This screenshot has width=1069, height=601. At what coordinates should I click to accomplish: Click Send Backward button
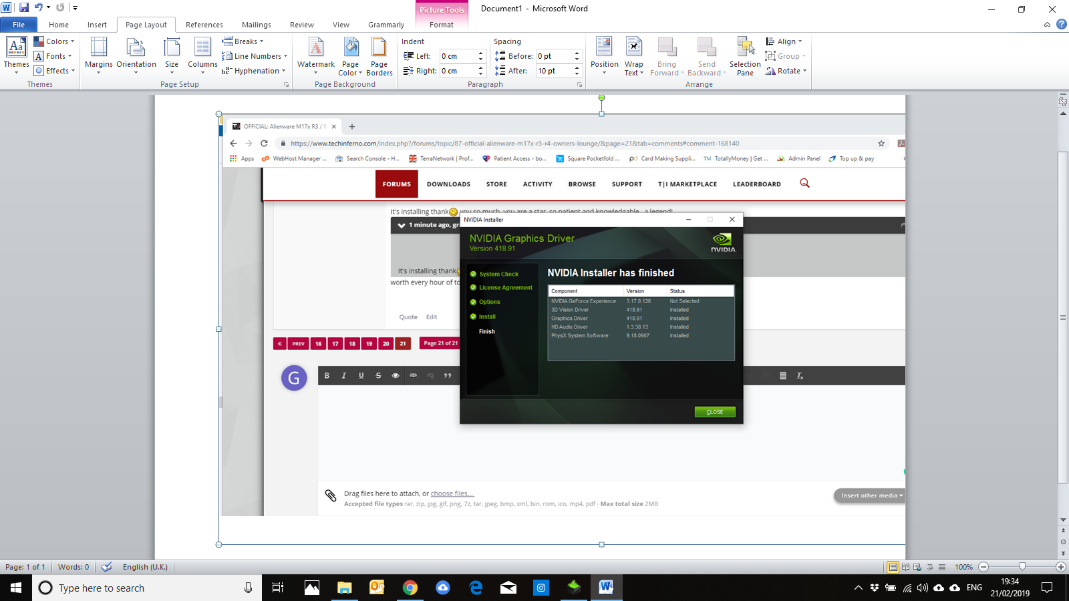tap(706, 56)
